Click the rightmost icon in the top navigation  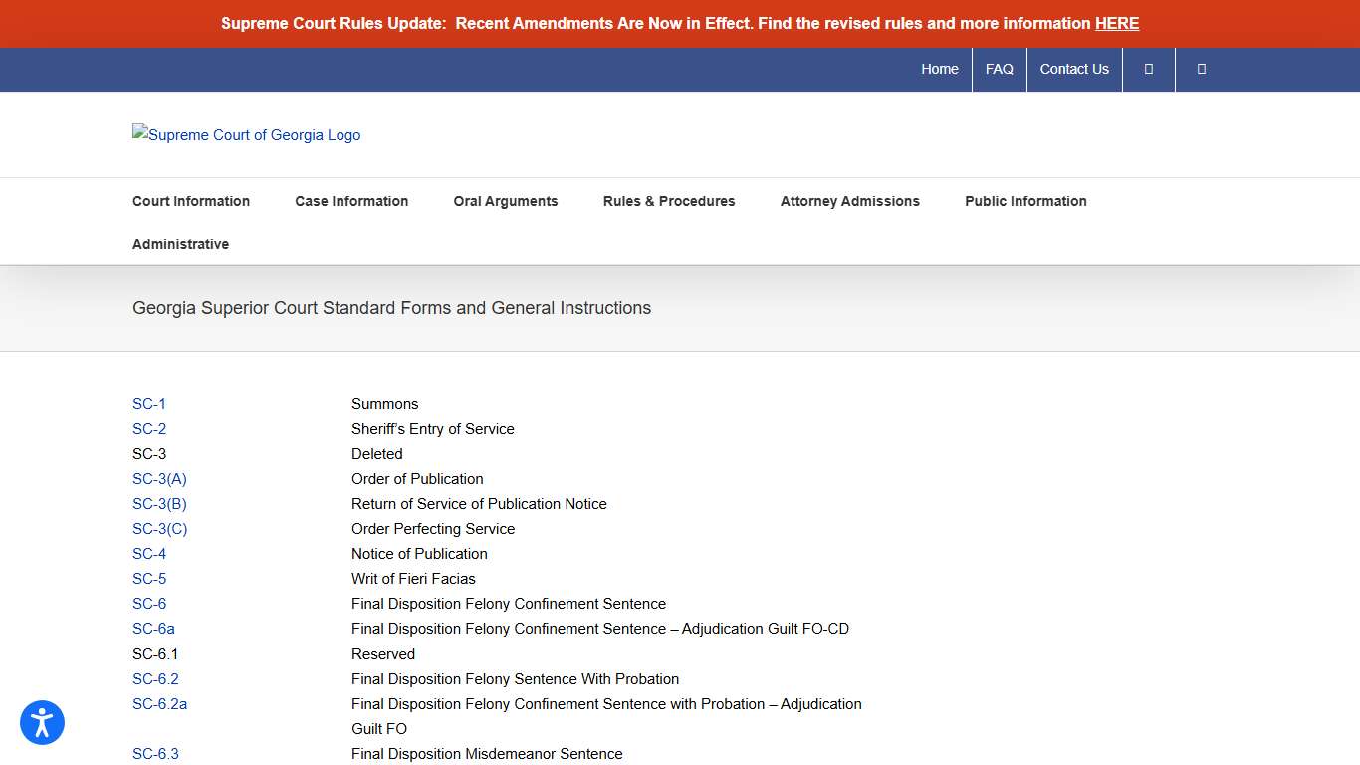point(1201,69)
